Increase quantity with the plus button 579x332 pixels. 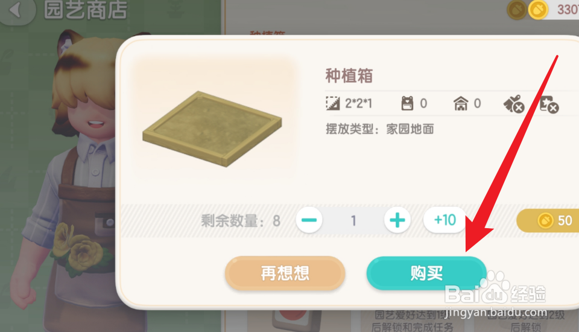(x=397, y=220)
